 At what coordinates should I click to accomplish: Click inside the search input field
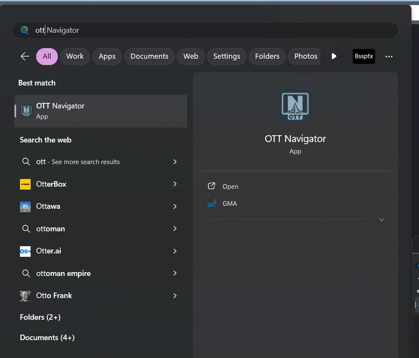click(x=205, y=30)
